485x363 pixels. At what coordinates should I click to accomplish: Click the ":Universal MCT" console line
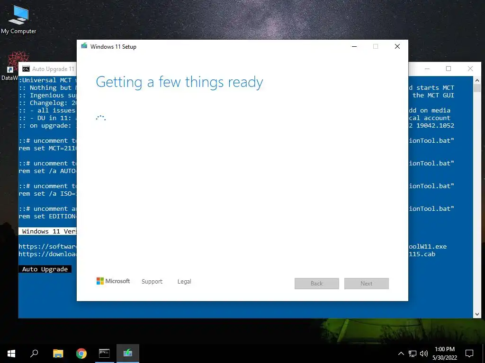click(45, 80)
